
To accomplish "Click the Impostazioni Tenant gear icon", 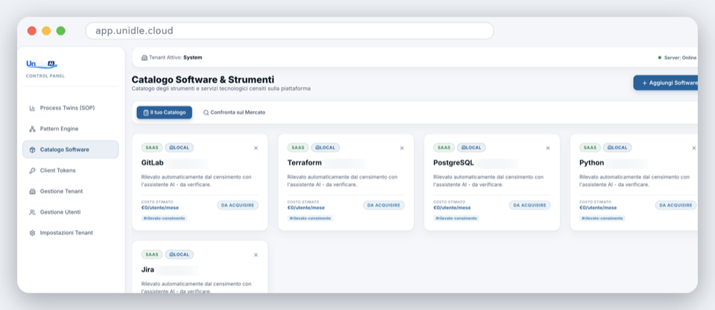I will pyautogui.click(x=32, y=233).
